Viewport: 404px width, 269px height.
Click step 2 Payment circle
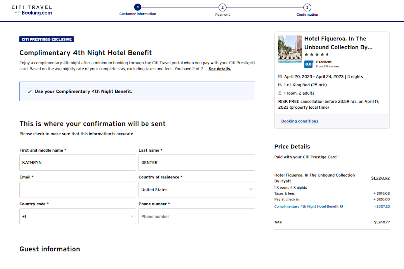[x=222, y=7]
